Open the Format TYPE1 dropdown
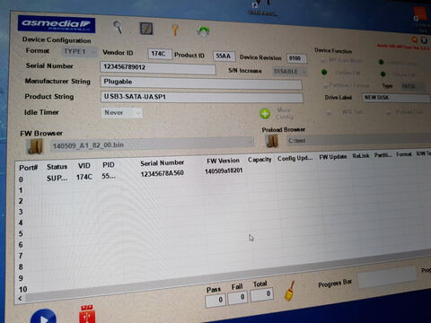Image resolution: width=431 pixels, height=323 pixels. 79,51
